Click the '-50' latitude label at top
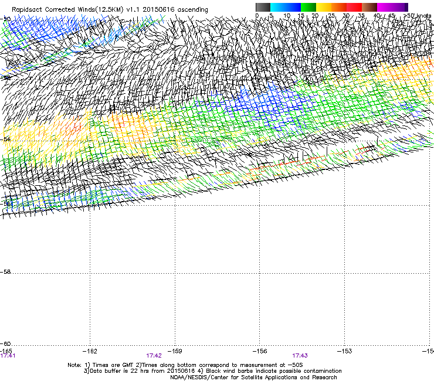The height and width of the screenshot is (381, 434). (x=5, y=19)
